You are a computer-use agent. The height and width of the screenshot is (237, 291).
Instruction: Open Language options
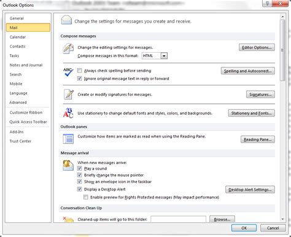(x=28, y=93)
